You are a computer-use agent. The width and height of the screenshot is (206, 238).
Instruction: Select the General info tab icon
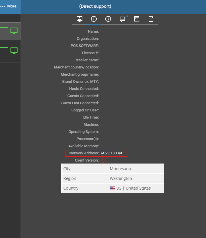94,19
